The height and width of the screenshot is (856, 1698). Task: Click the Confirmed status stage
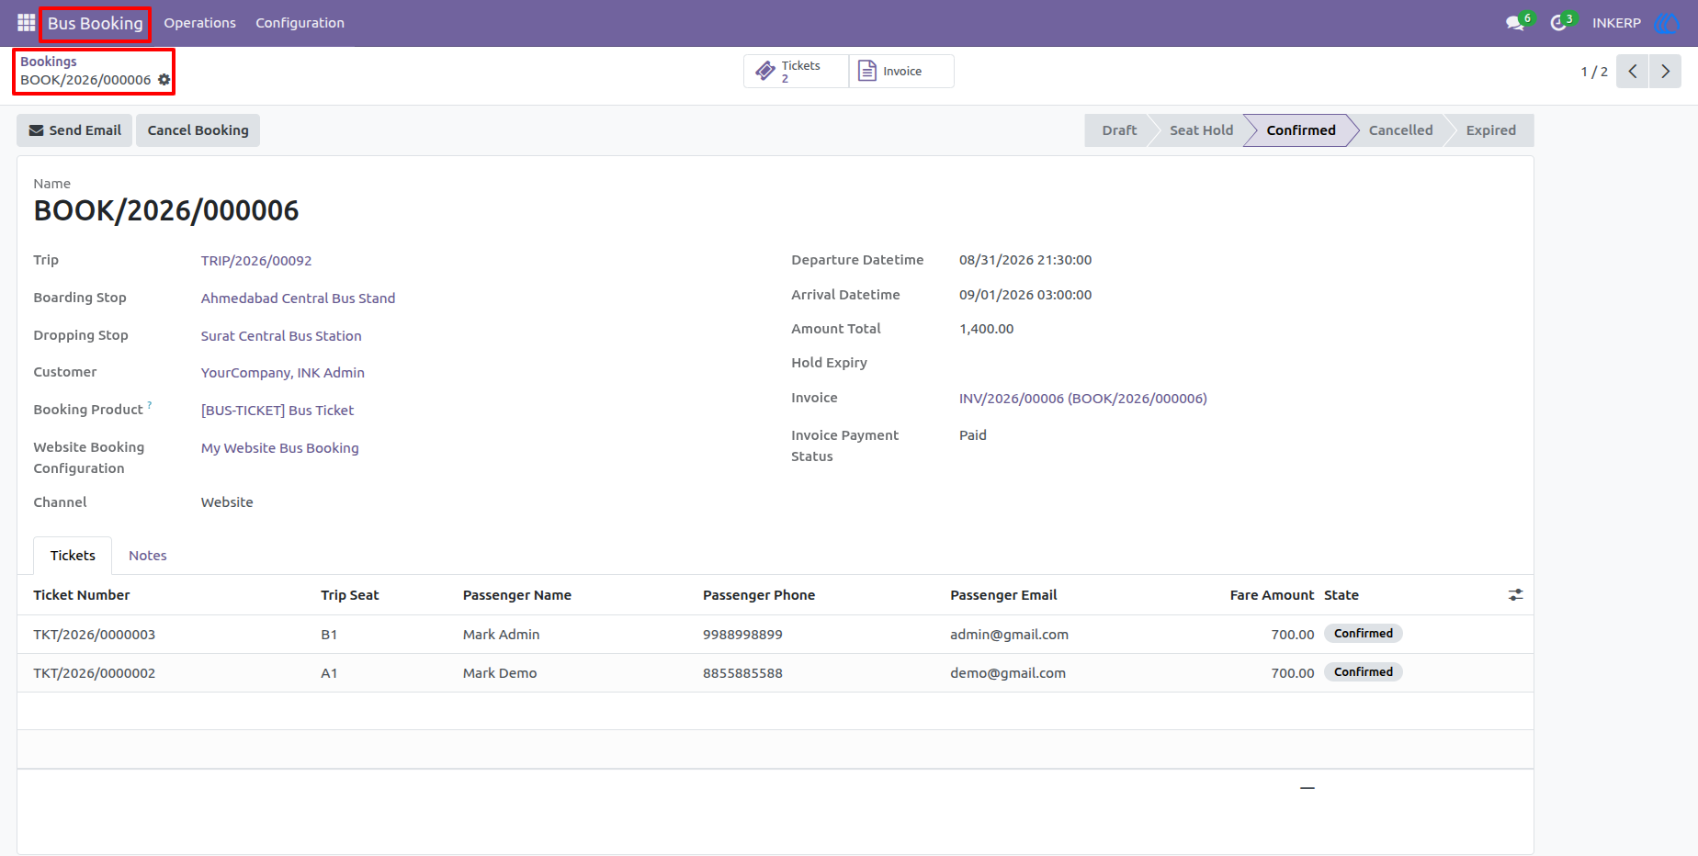[x=1301, y=130]
